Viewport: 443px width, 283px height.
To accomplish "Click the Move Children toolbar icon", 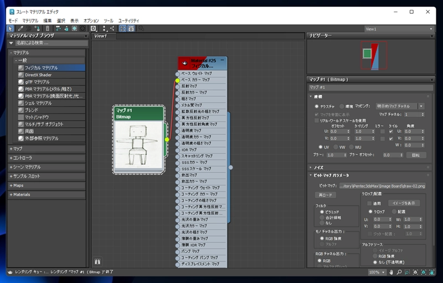I will [x=58, y=29].
